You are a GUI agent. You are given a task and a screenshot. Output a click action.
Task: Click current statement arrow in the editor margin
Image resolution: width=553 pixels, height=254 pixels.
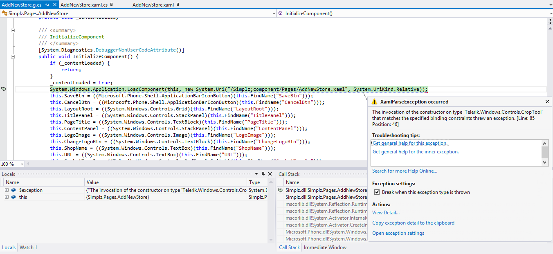[x=4, y=89]
